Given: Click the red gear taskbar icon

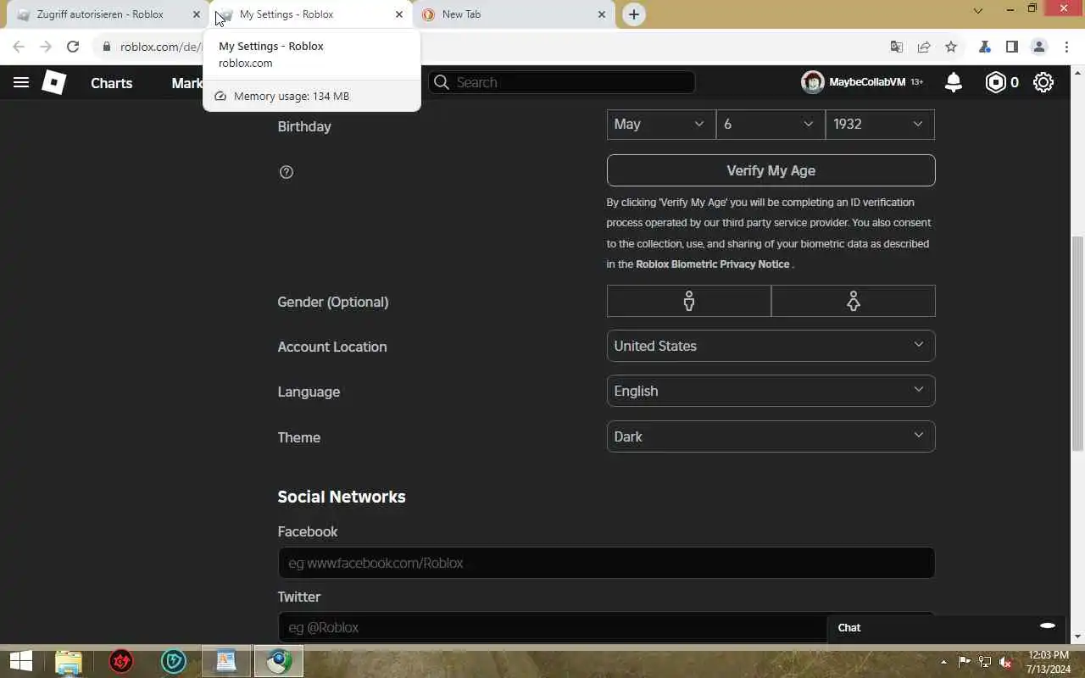Looking at the screenshot, I should (121, 661).
